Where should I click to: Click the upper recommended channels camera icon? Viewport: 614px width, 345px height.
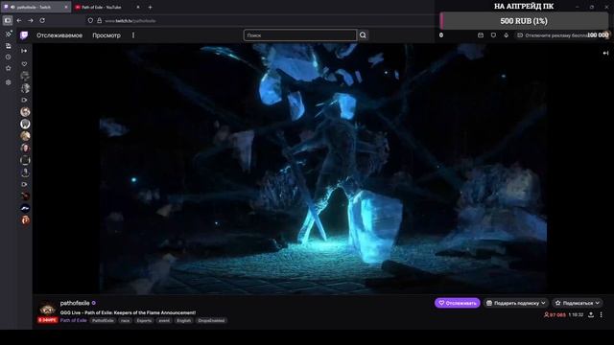(24, 100)
